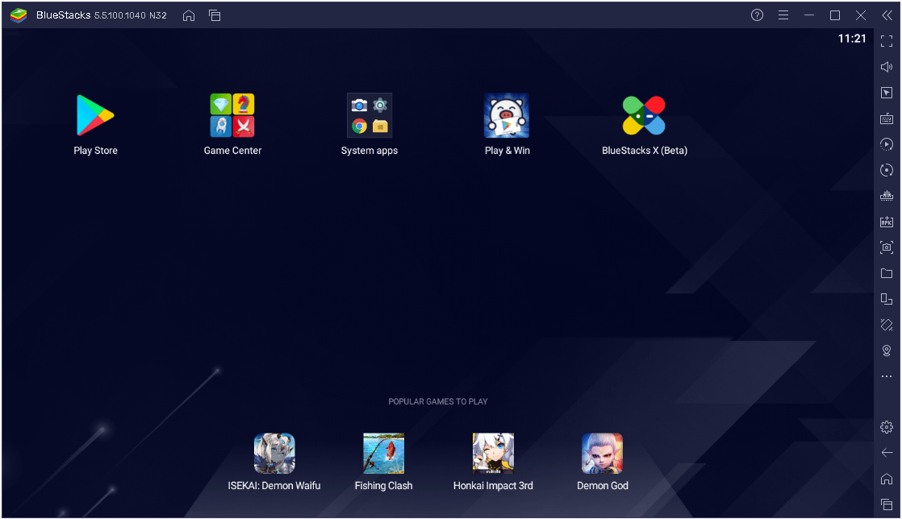The height and width of the screenshot is (519, 902).
Task: Open the System apps folder
Action: pyautogui.click(x=370, y=115)
